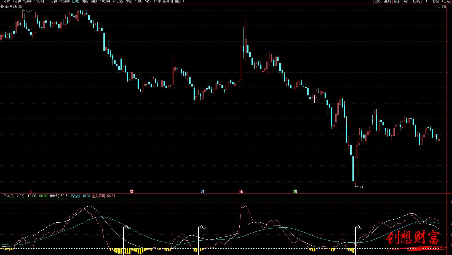Select the 15秒 period tab
Viewport: 452px width, 255px height.
click(157, 1)
